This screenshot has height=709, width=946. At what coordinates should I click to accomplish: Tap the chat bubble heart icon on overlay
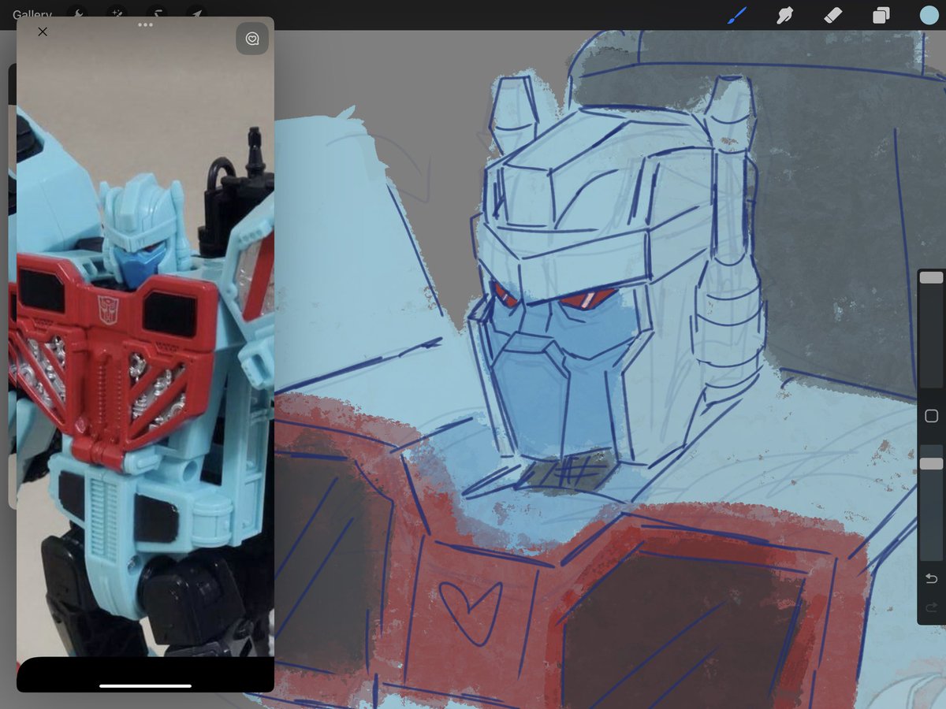(252, 39)
